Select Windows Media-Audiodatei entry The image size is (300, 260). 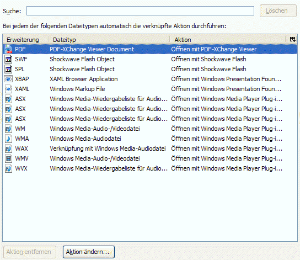coord(85,139)
